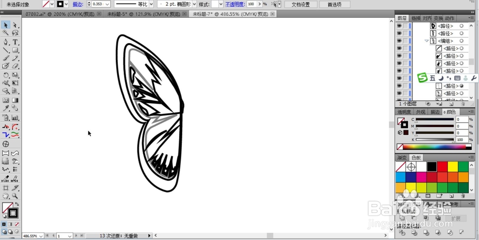
Task: Open stroke color dropdown in control bar
Action: pyautogui.click(x=66, y=4)
